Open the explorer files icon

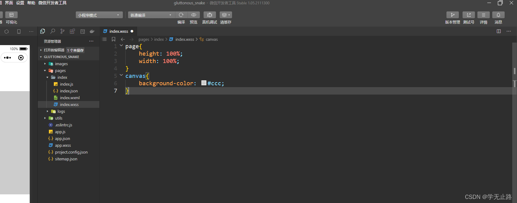pos(43,31)
